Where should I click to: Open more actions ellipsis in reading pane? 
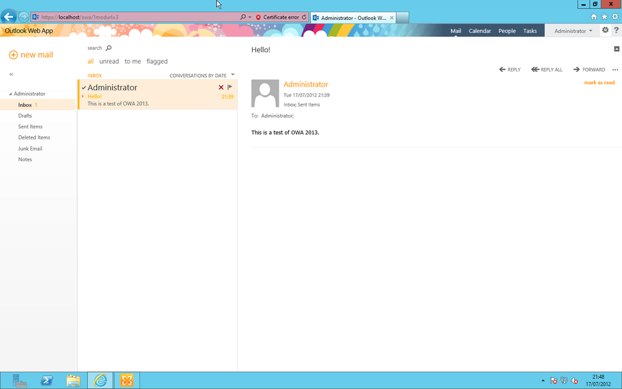click(x=615, y=70)
